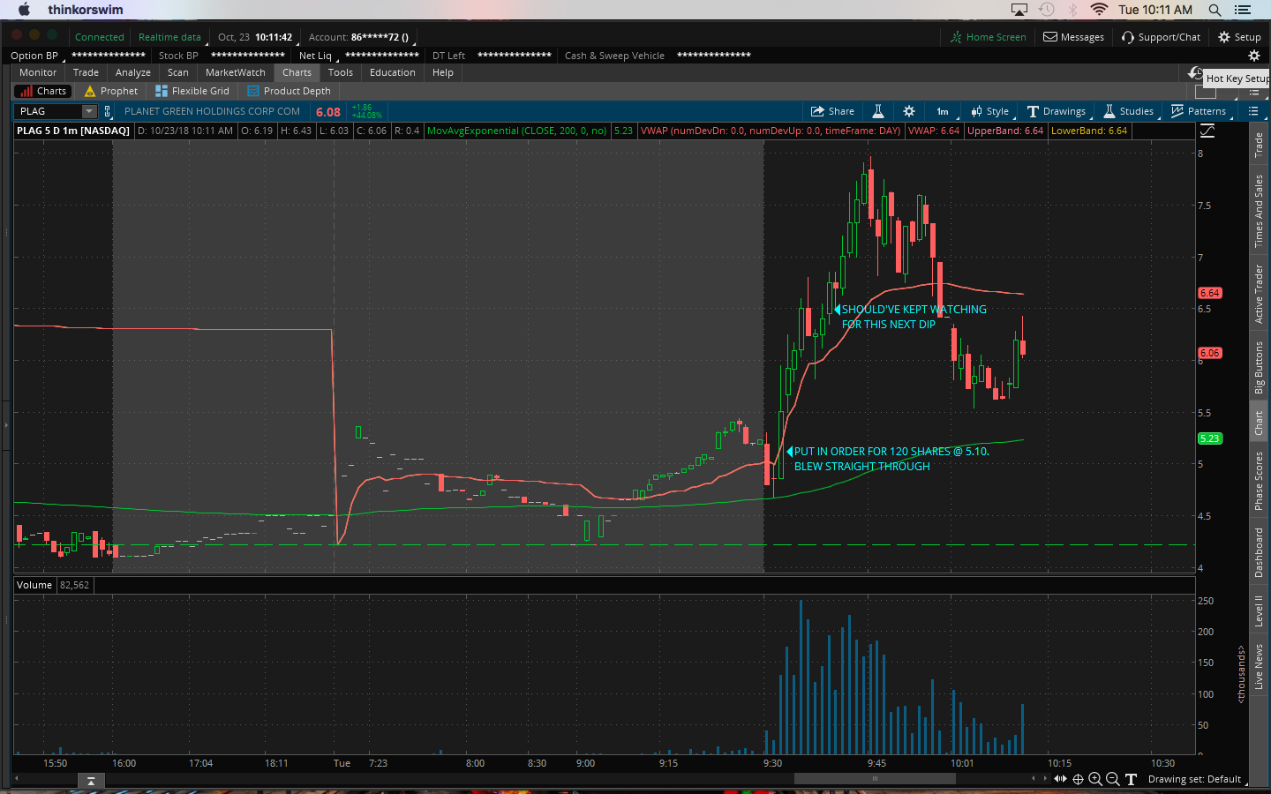Open the Share chart option
1271x794 pixels.
(x=832, y=111)
